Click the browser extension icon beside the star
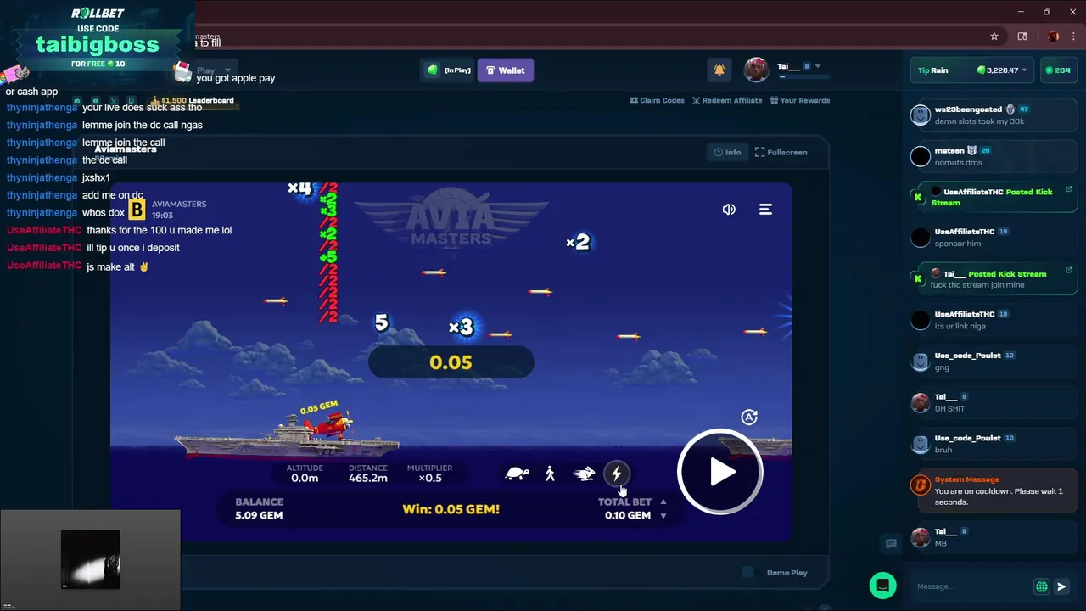This screenshot has height=611, width=1086. [x=1022, y=36]
